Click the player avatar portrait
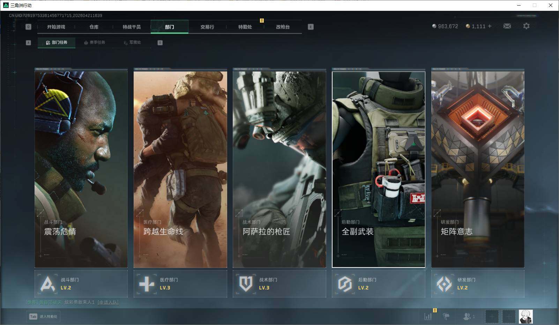The width and height of the screenshot is (559, 325). [526, 316]
